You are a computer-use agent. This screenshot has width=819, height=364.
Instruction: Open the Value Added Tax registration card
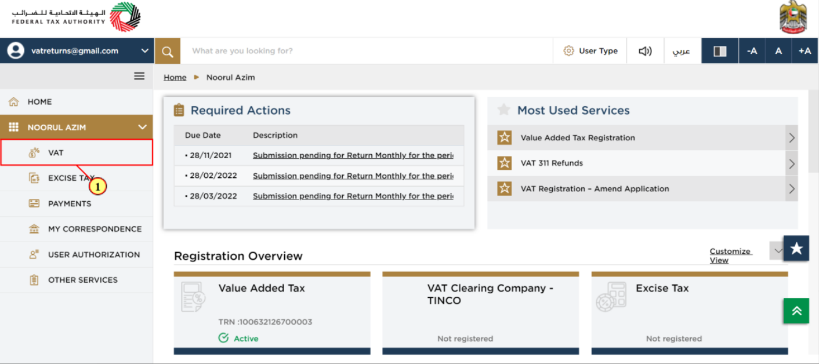[x=272, y=313]
